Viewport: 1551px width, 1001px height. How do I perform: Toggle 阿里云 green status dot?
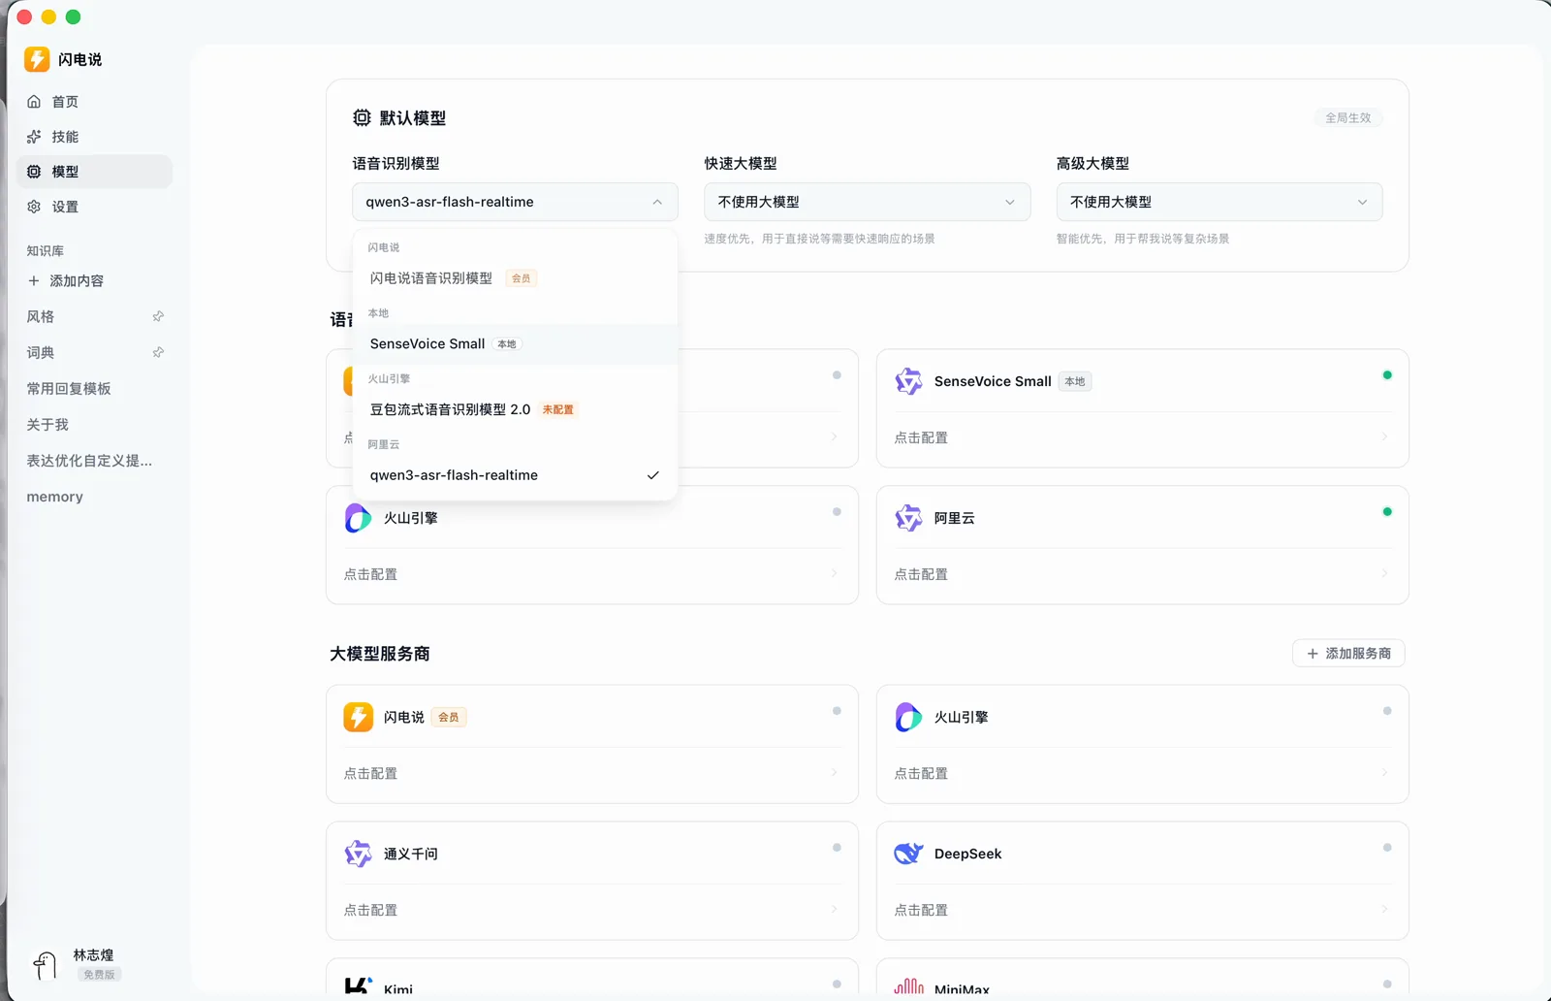(1387, 512)
